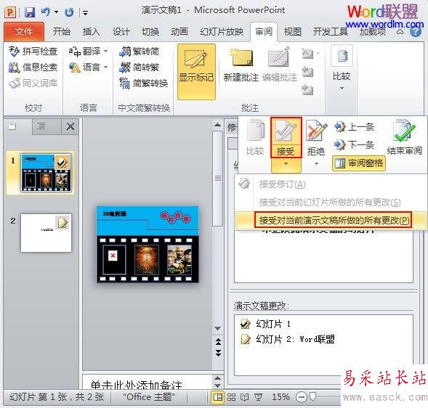428x408 pixels.
Task: Click change marker on slide 1 thumbnail
Action: tap(62, 163)
